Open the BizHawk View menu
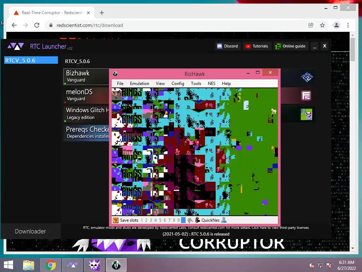The height and width of the screenshot is (272, 362). click(160, 84)
